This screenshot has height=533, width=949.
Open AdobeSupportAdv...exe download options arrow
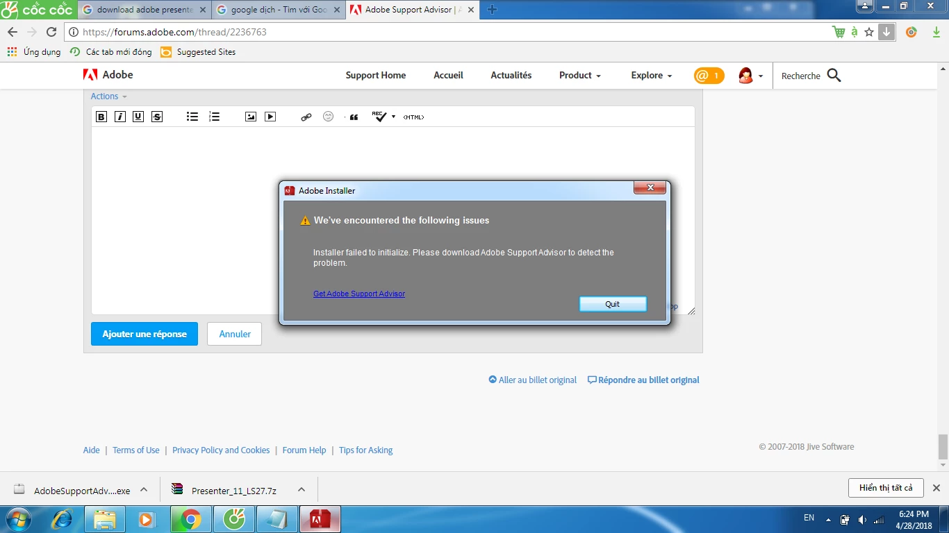[x=144, y=489]
